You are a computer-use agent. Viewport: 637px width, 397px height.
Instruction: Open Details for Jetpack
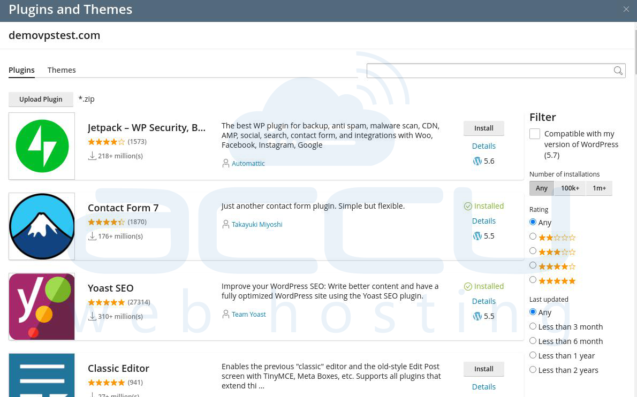(x=484, y=146)
